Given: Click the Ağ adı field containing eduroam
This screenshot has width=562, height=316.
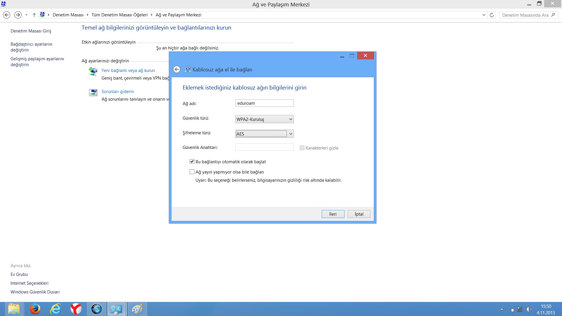Looking at the screenshot, I should tap(264, 103).
